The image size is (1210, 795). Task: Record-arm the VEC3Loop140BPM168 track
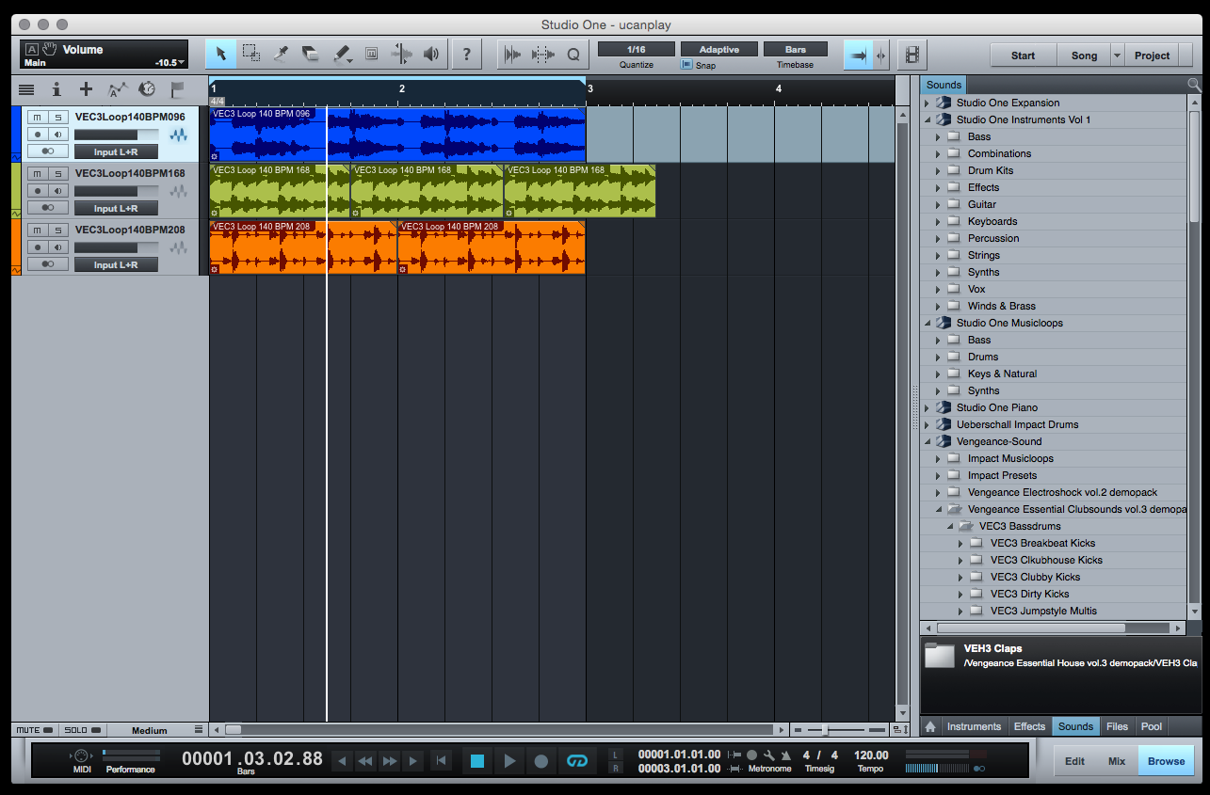38,191
